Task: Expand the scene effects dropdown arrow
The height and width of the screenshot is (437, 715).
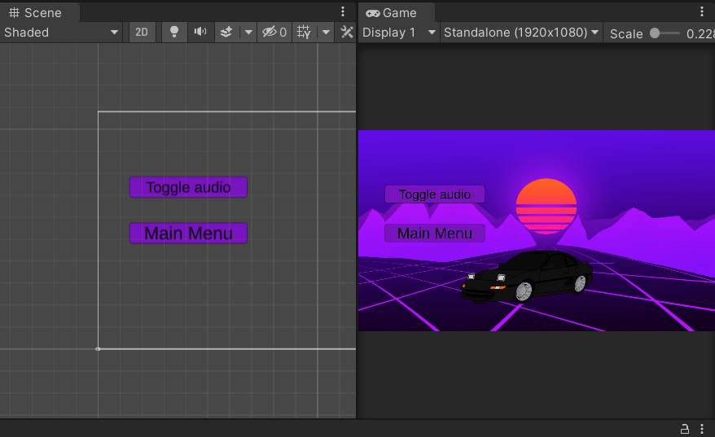Action: (x=248, y=33)
